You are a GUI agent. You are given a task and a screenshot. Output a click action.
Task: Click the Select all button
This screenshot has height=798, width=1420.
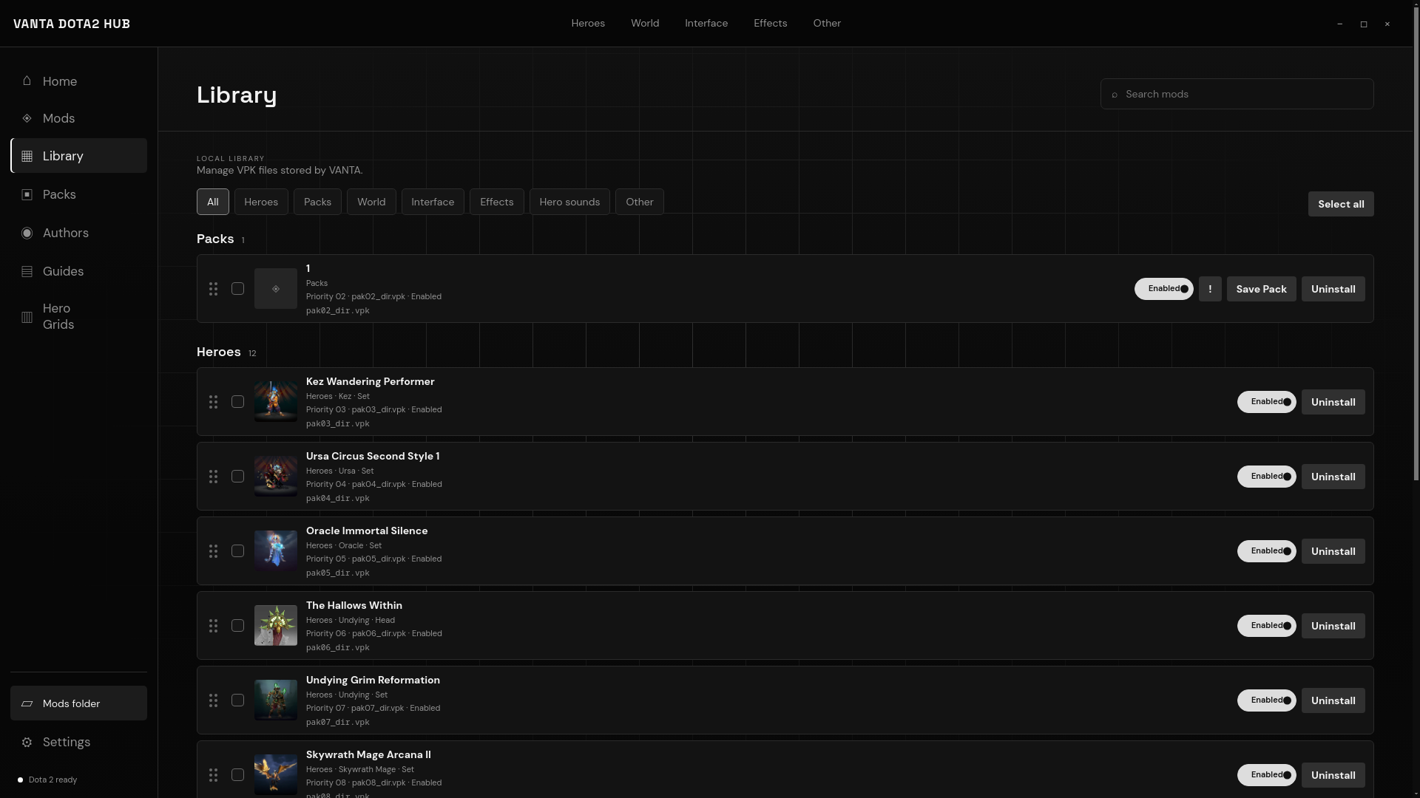[x=1341, y=204]
